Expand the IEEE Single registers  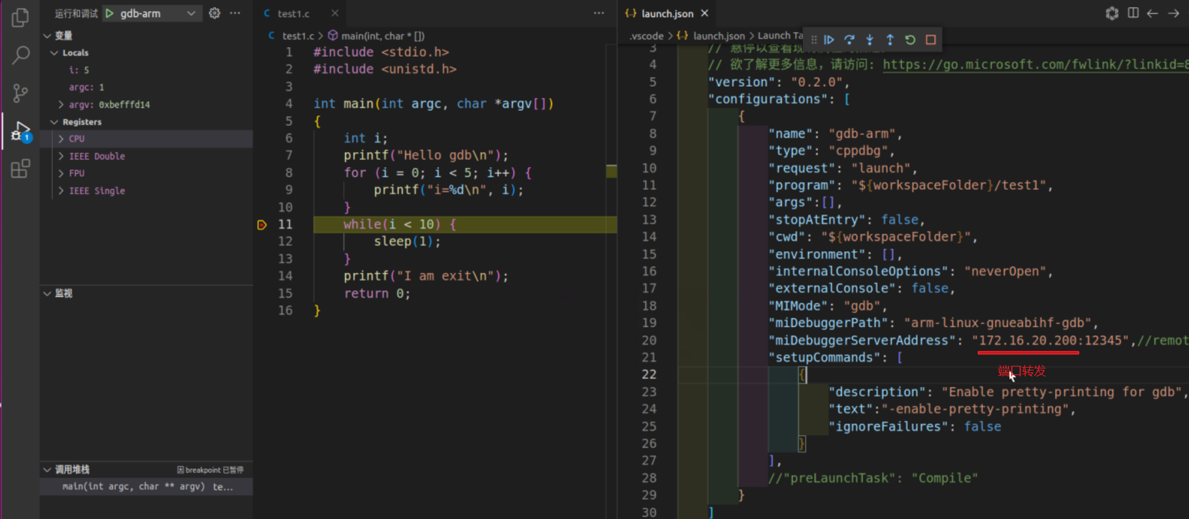61,191
